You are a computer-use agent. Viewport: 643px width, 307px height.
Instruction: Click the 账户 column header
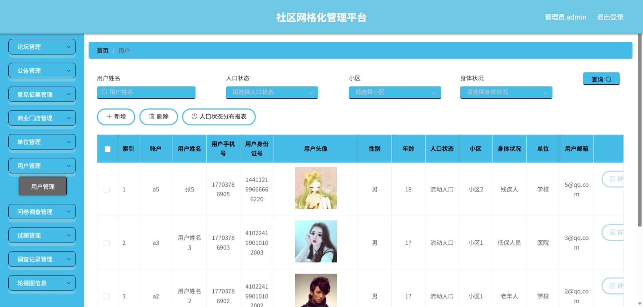click(x=156, y=149)
